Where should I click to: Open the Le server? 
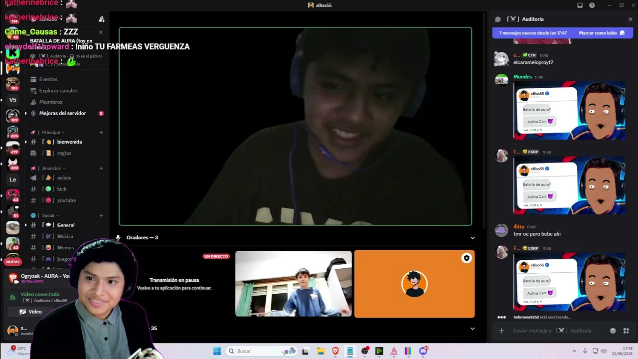pyautogui.click(x=12, y=179)
